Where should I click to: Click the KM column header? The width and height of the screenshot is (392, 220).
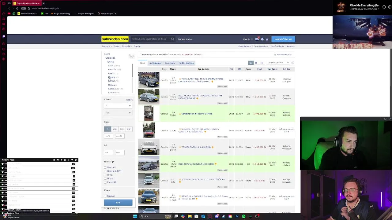239,69
